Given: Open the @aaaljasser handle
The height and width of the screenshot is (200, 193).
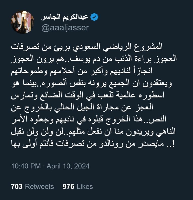Looking at the screenshot, I should pos(65,28).
